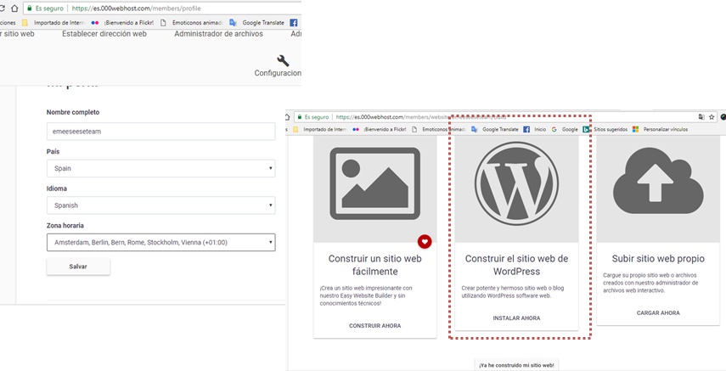Open the País dropdown showing Spain
Screen dimensions: 726x371
(x=161, y=168)
